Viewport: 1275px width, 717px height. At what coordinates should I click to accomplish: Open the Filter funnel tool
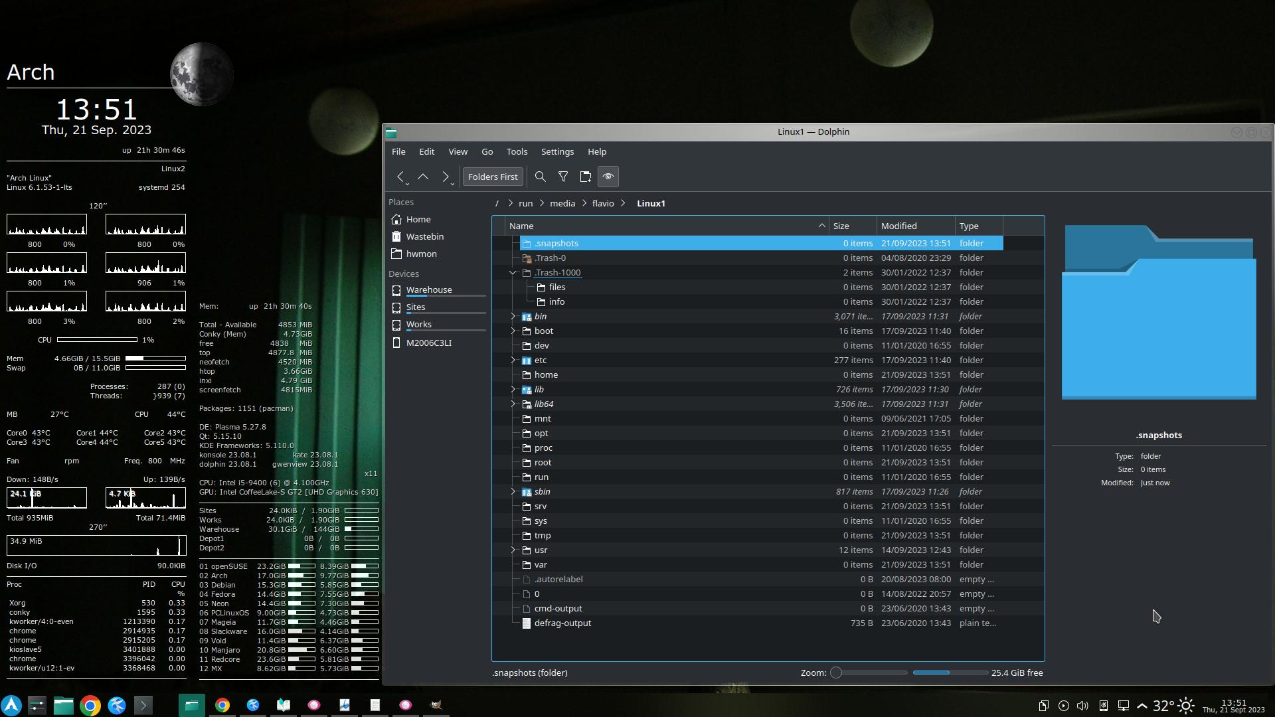tap(563, 177)
